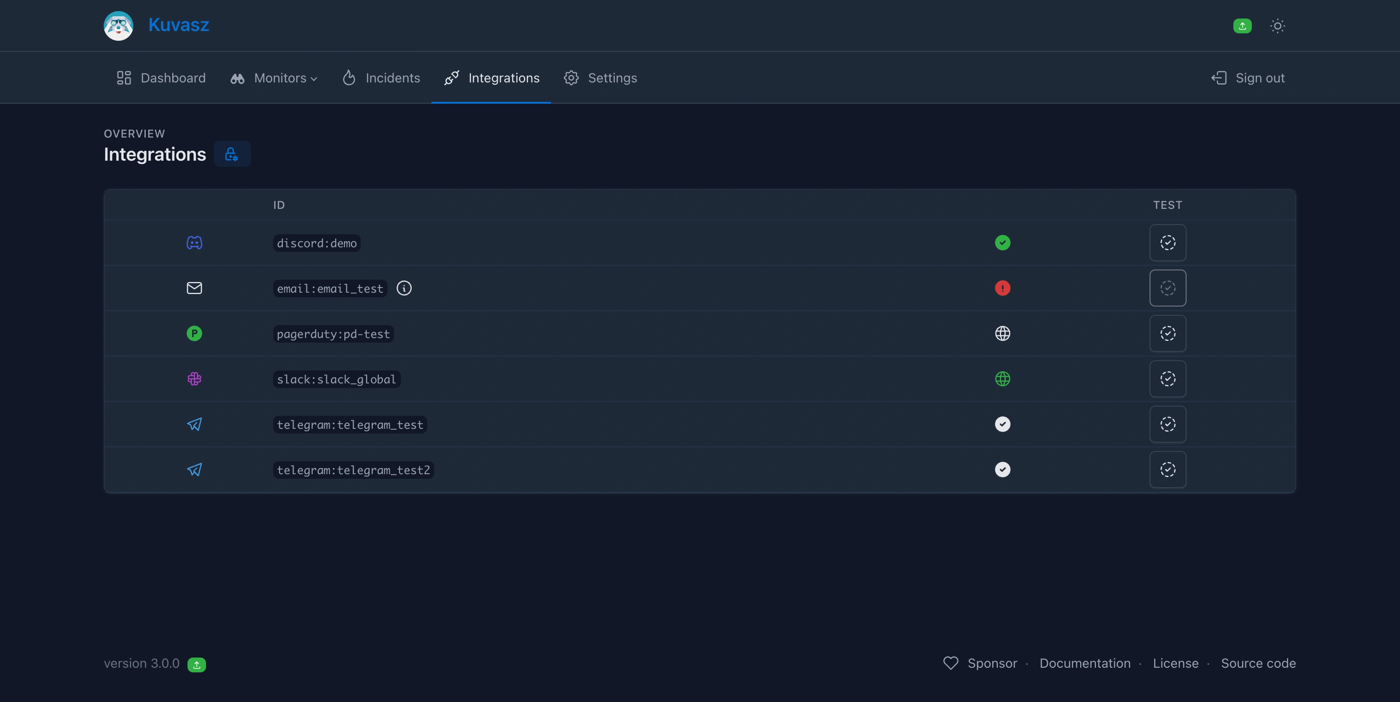
Task: Go to the Incidents tab
Action: click(x=381, y=78)
